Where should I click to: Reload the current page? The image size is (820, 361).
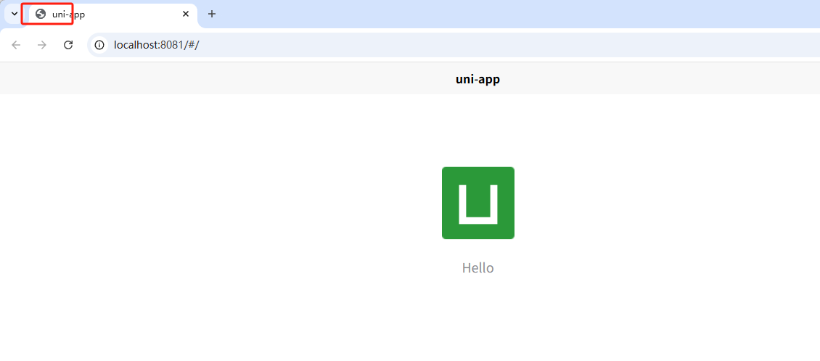coord(68,45)
